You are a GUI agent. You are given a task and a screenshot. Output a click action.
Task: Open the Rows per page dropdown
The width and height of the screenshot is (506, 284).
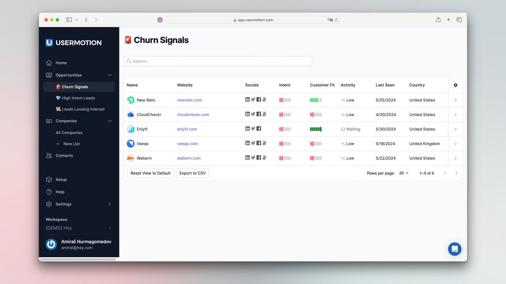pos(404,173)
